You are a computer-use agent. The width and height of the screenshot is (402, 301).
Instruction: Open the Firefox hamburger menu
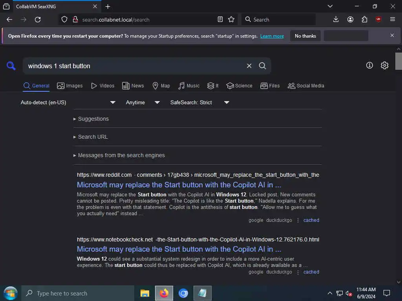393,20
